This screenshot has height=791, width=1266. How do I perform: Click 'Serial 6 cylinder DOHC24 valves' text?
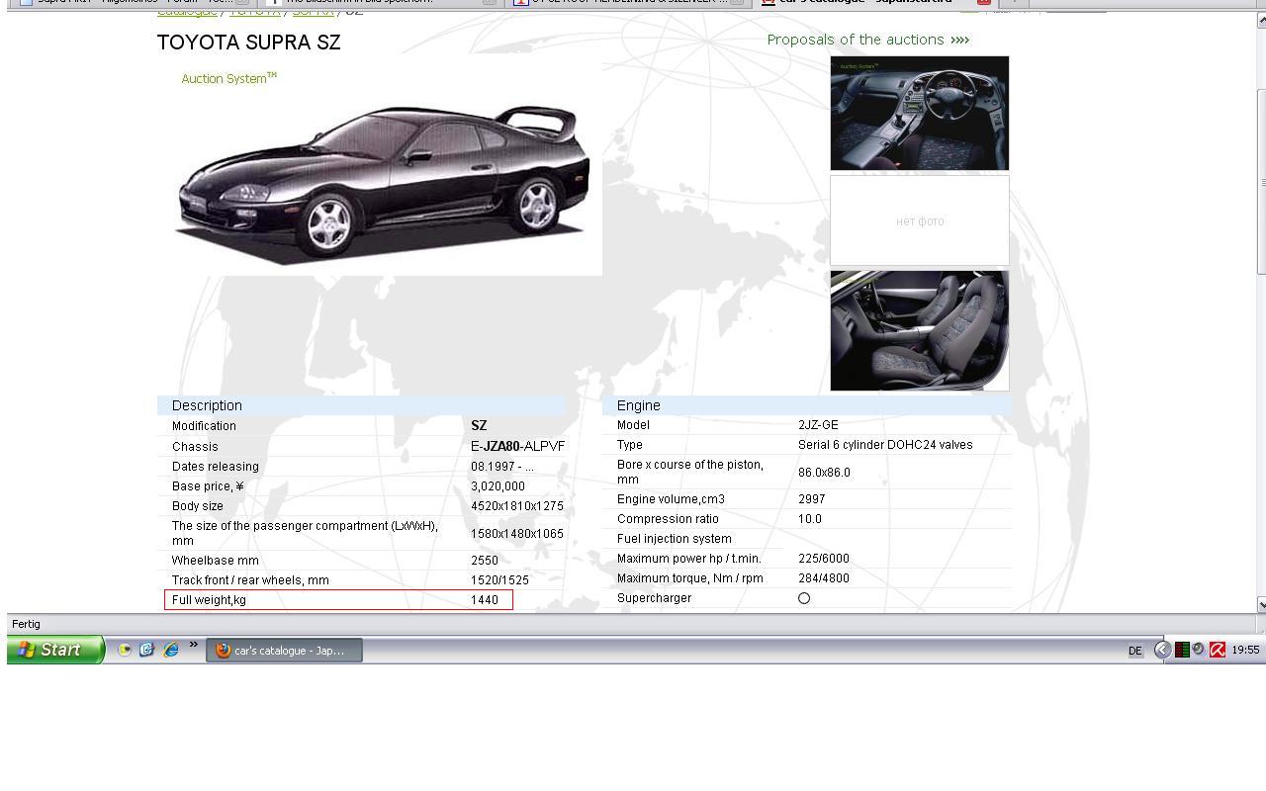(885, 444)
